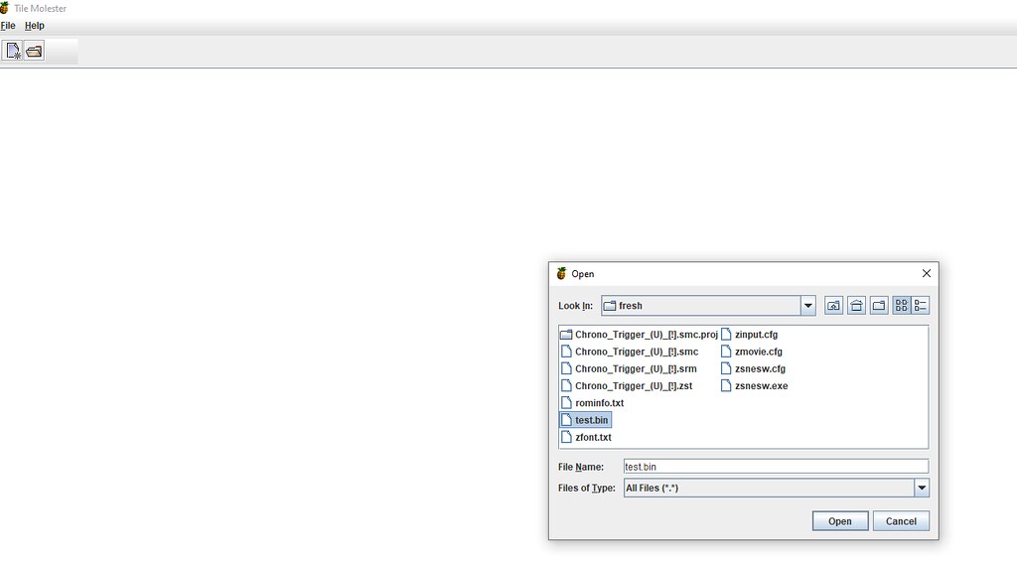1017x566 pixels.
Task: Expand the Files of Type dropdown
Action: 921,488
